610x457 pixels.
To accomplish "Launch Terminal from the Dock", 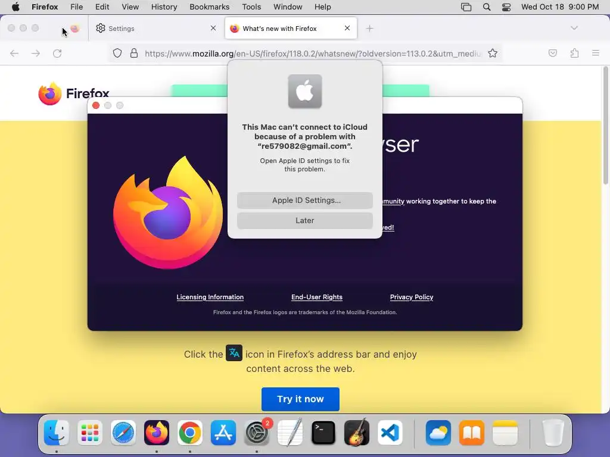I will 323,433.
